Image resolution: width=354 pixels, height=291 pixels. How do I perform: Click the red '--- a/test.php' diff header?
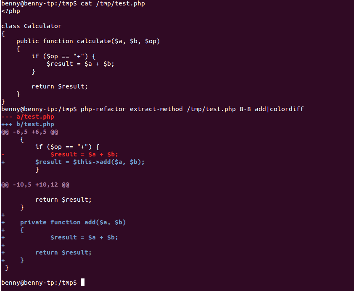28,117
